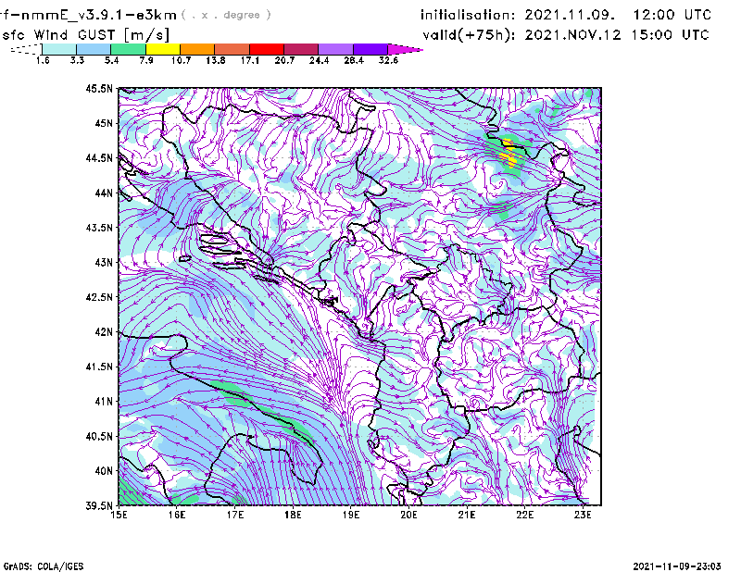The image size is (741, 572).
Task: Click the 16E longitude label
Action: (x=177, y=515)
